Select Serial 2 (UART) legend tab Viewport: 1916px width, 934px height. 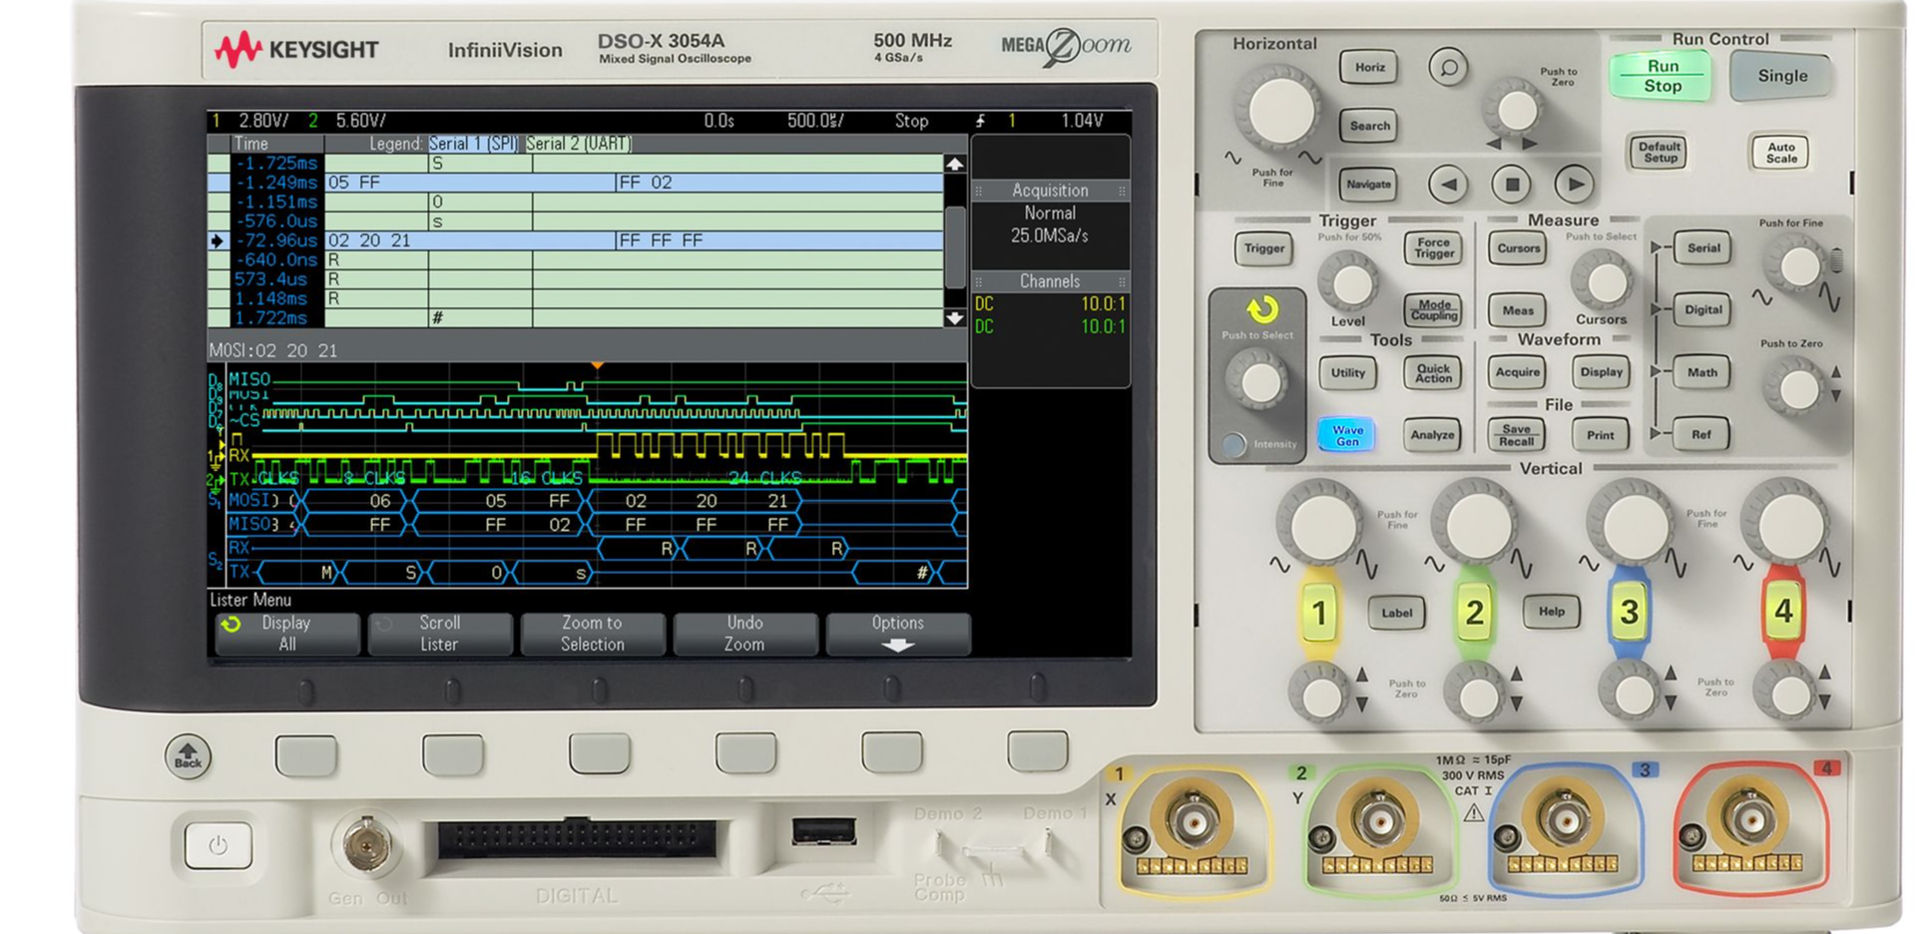pos(579,144)
